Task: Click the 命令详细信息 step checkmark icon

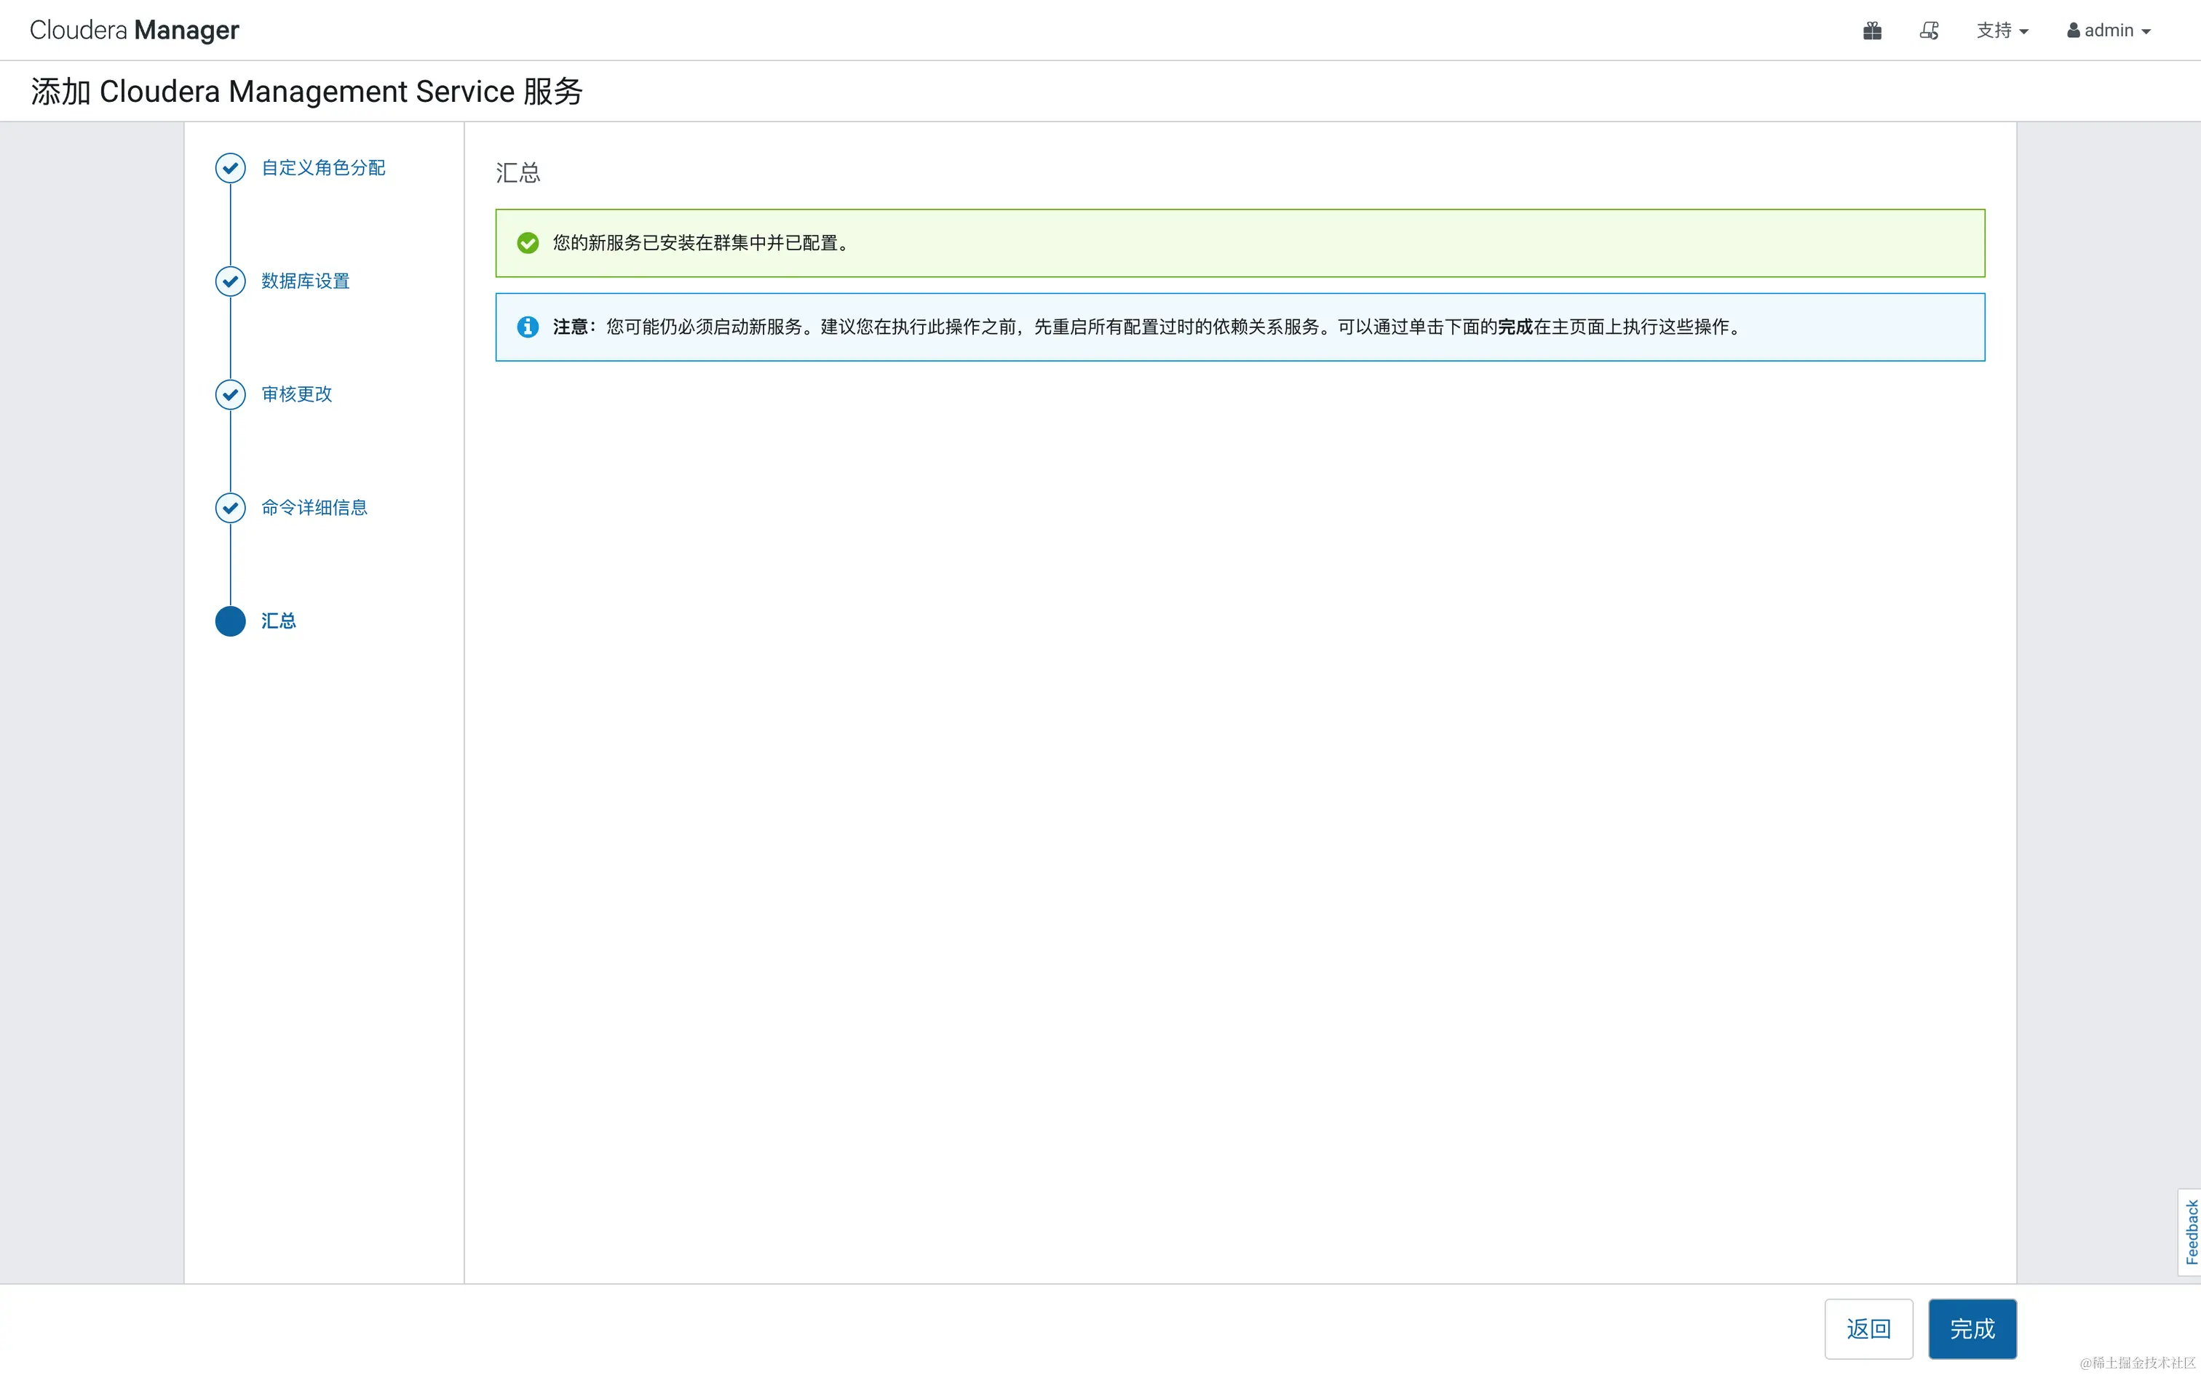Action: click(x=230, y=508)
